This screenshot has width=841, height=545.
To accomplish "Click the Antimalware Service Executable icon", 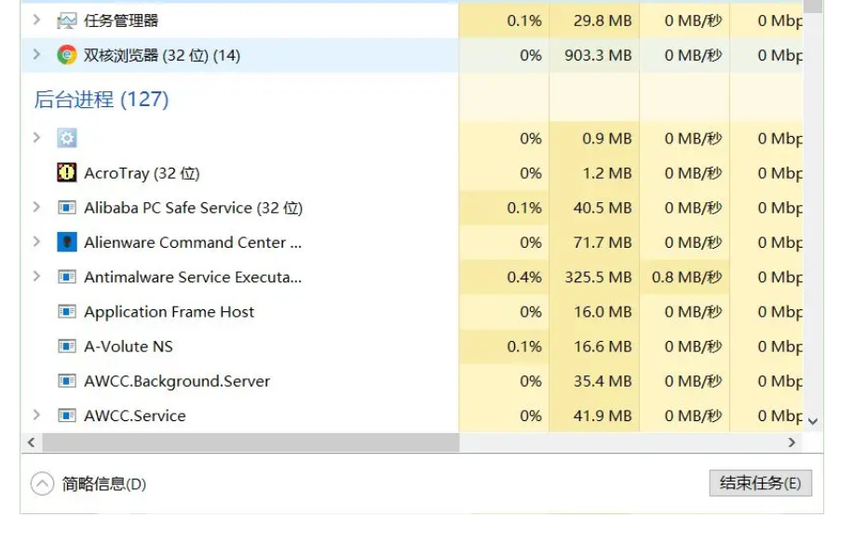I will coord(66,277).
